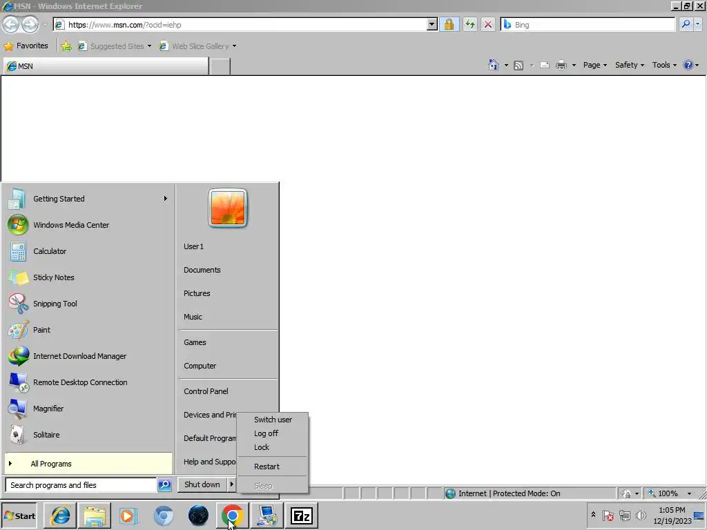Viewport: 707px width, 530px height.
Task: Click the Bing search input field
Action: pyautogui.click(x=588, y=24)
